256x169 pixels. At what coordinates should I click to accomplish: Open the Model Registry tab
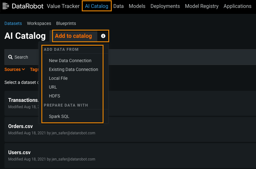tap(202, 6)
